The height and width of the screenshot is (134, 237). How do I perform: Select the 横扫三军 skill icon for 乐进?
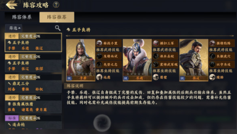click(156, 43)
